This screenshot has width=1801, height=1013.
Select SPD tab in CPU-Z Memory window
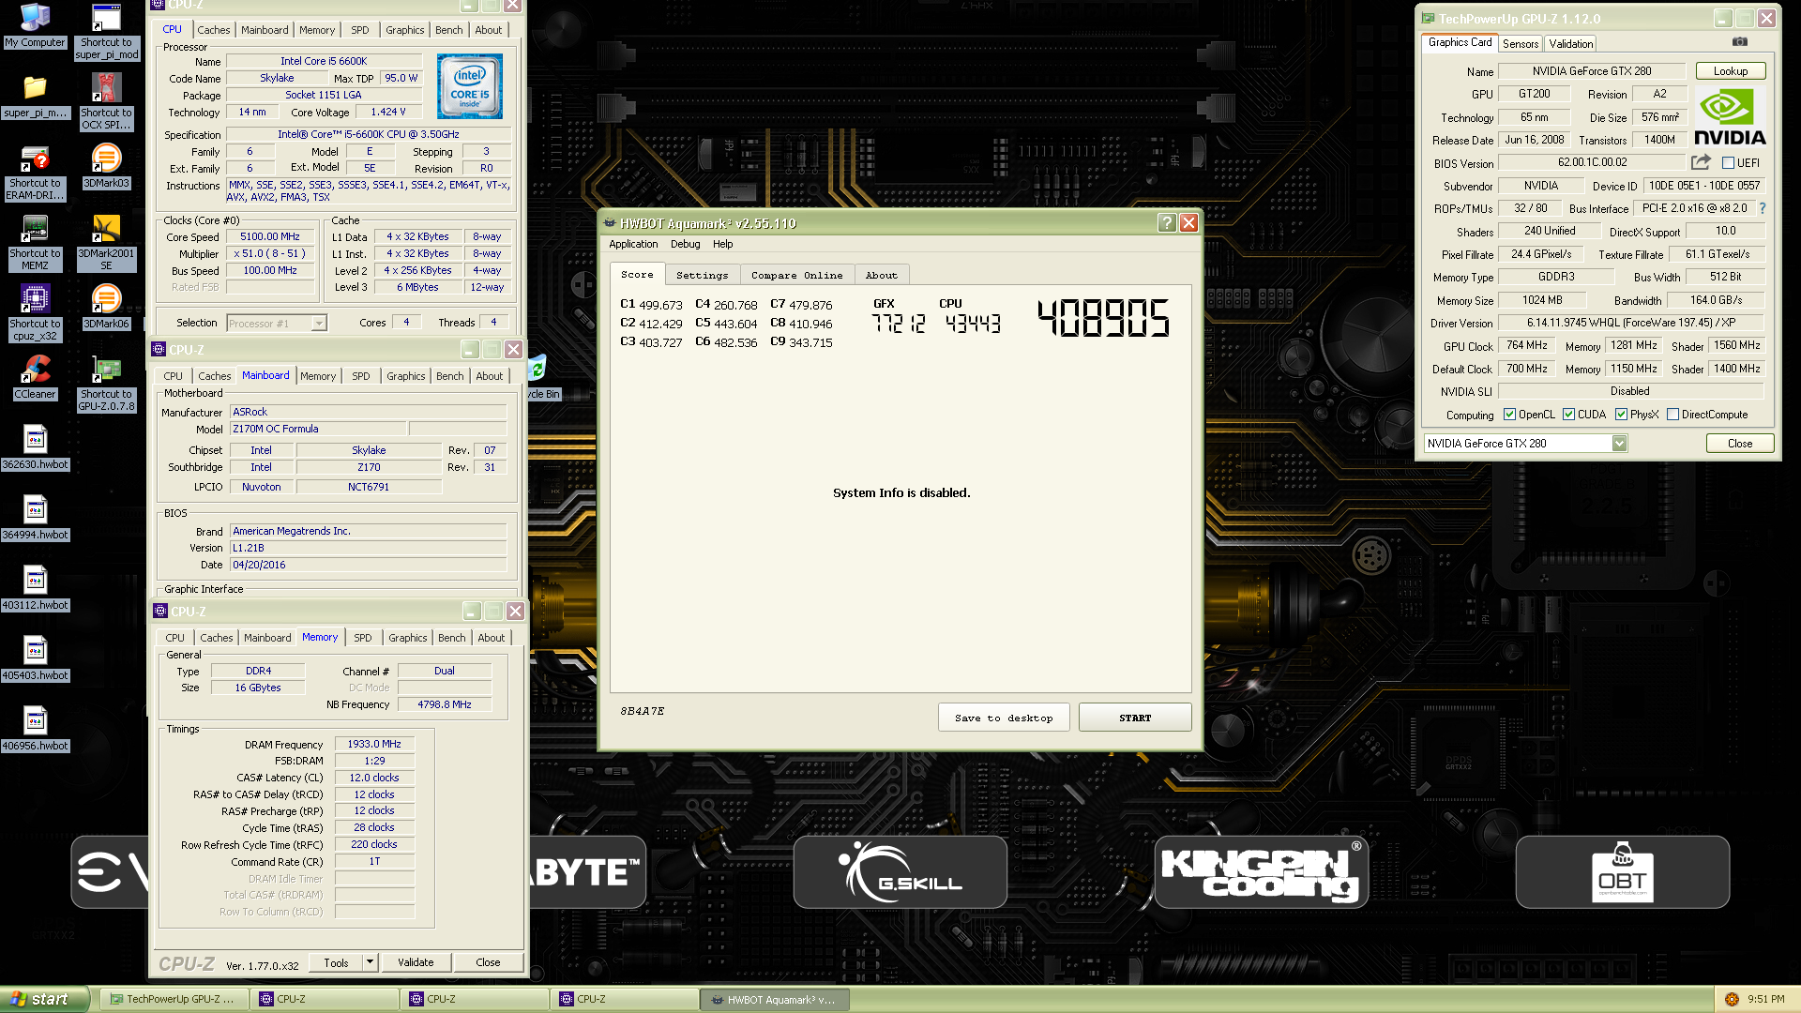tap(362, 638)
